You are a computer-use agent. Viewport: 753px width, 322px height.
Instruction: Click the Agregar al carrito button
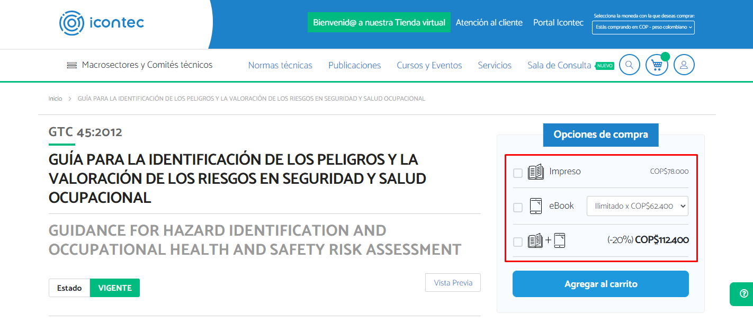point(600,284)
